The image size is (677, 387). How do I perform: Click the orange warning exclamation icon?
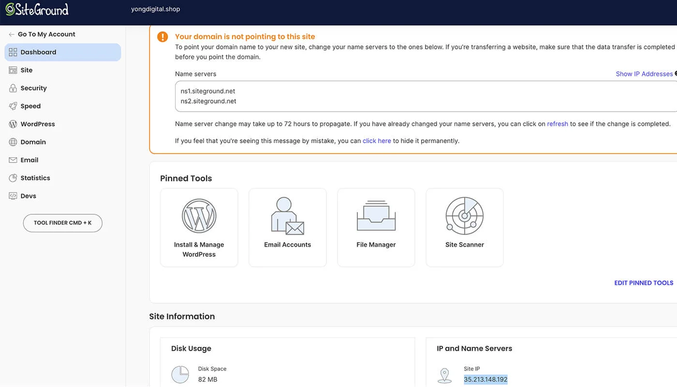(x=163, y=37)
